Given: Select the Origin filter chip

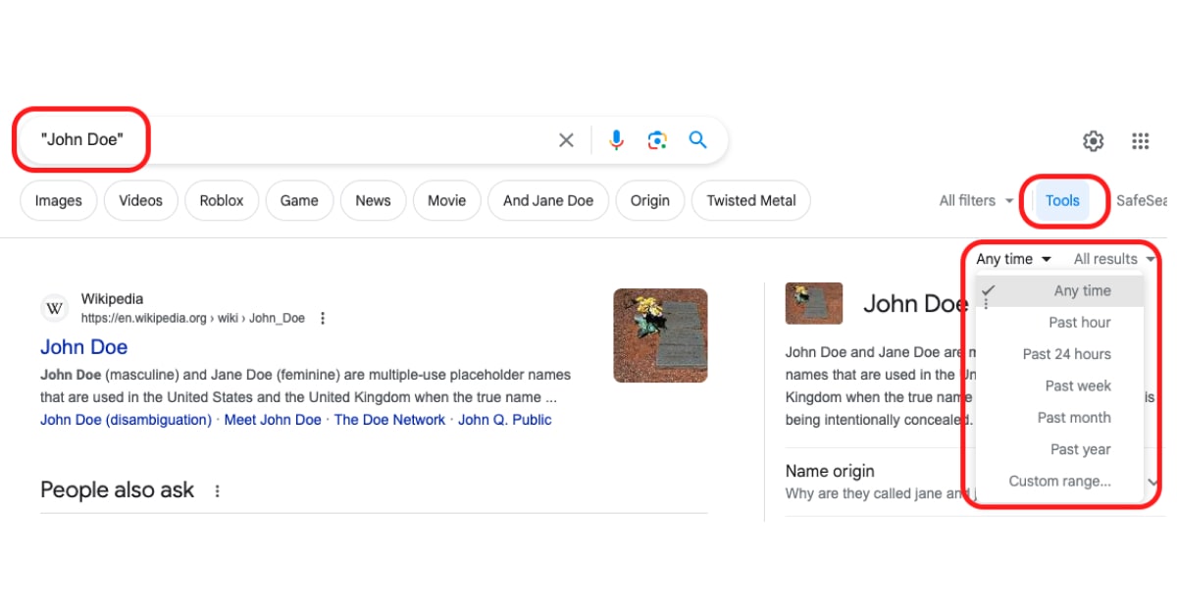Looking at the screenshot, I should [650, 200].
